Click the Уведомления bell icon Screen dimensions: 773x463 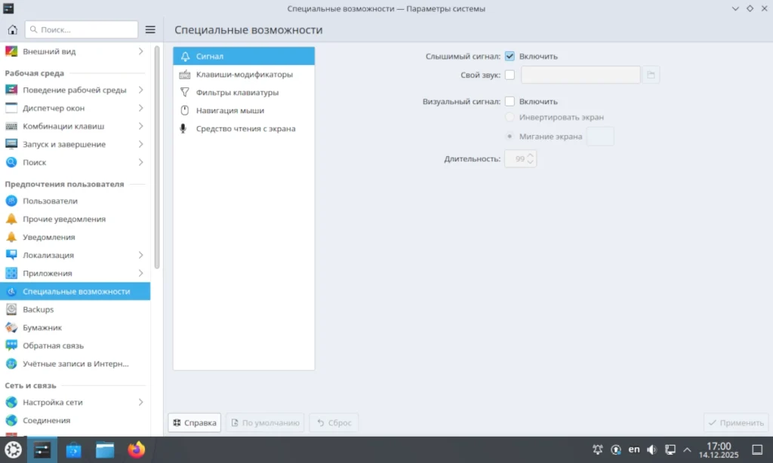point(11,237)
